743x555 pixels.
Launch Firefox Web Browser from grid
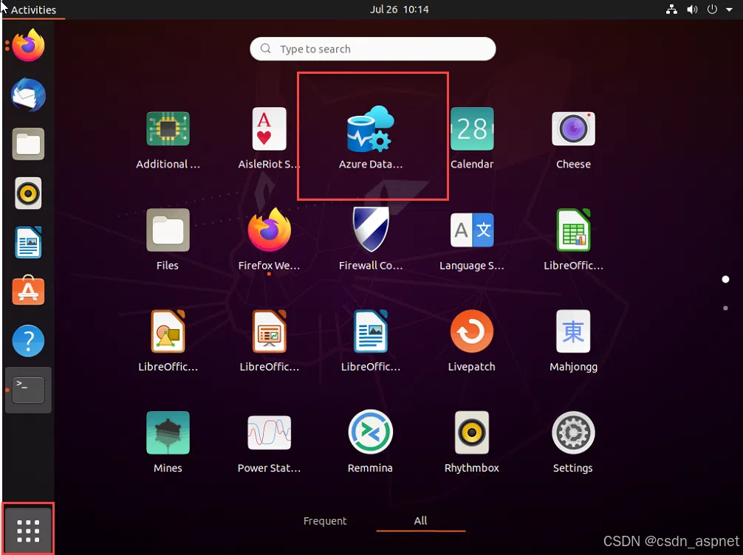(x=269, y=240)
